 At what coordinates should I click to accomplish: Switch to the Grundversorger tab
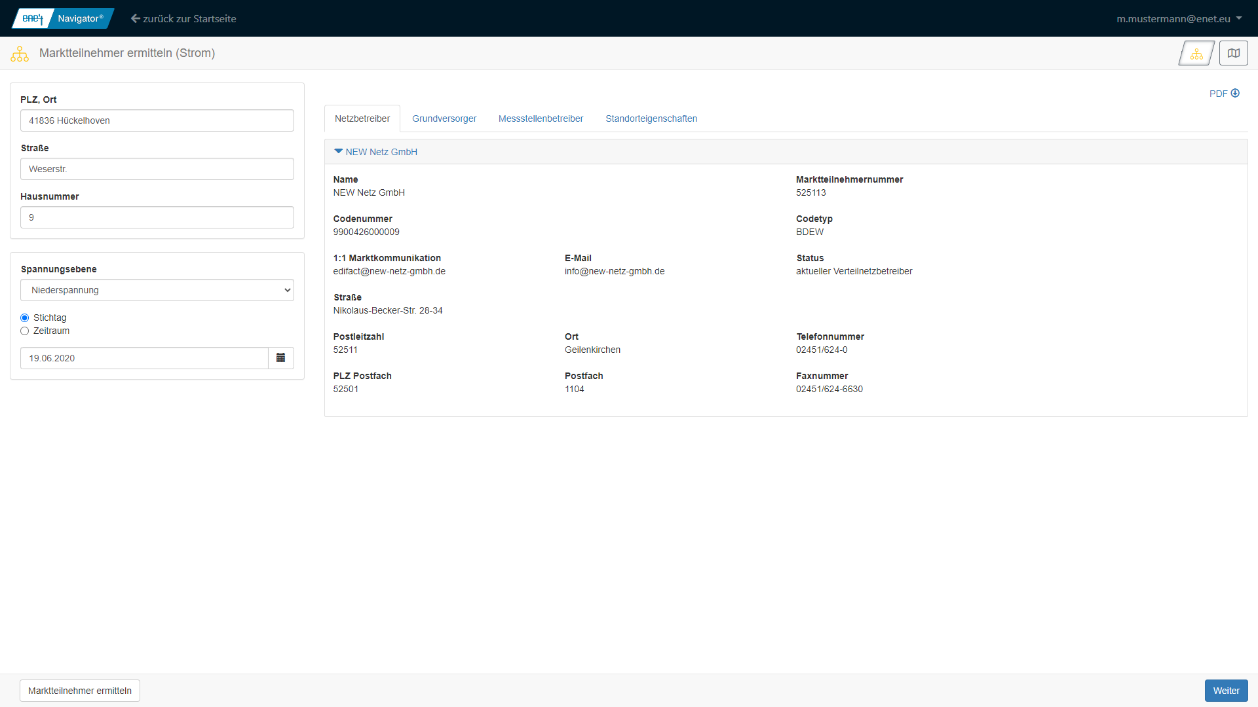click(x=444, y=118)
